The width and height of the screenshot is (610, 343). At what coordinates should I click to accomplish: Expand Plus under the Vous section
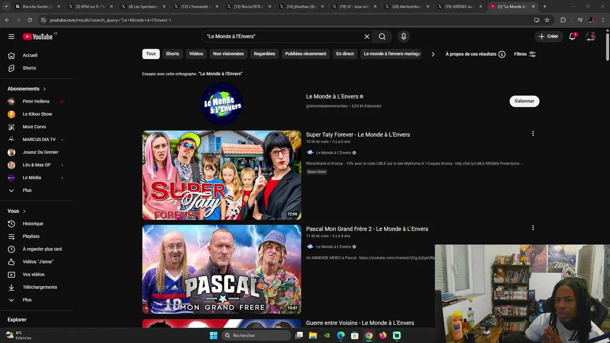click(37, 300)
